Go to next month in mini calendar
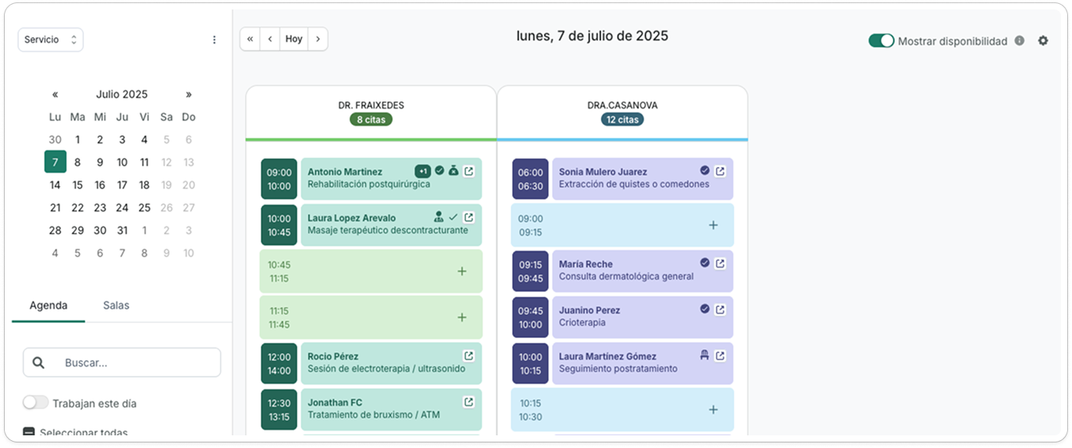 pyautogui.click(x=189, y=94)
